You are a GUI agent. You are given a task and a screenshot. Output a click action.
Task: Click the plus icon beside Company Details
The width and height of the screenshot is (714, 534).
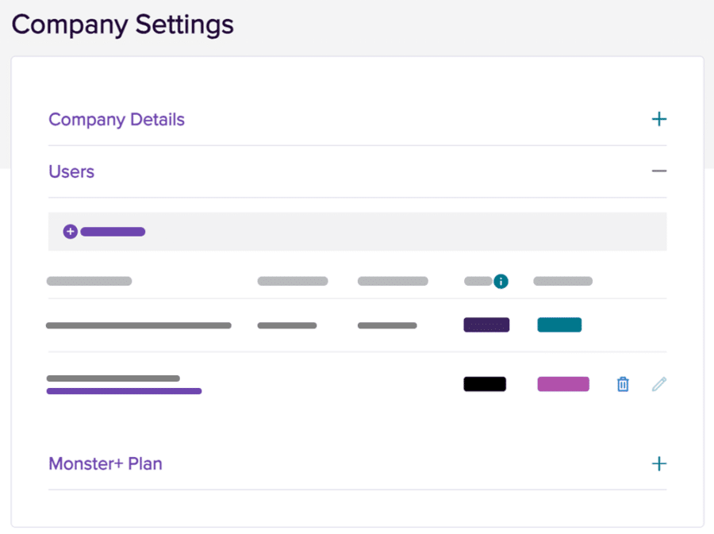pos(659,118)
